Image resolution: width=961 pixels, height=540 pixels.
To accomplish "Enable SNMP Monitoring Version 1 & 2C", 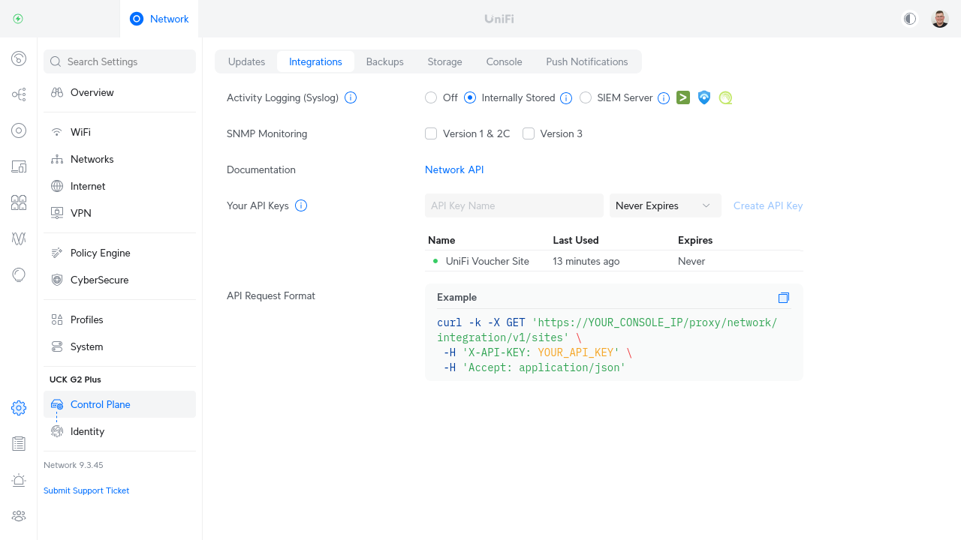I will pyautogui.click(x=431, y=133).
